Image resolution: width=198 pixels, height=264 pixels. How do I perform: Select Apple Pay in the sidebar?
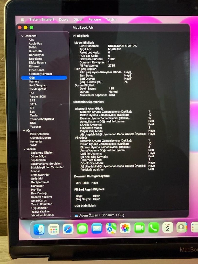click(35, 44)
